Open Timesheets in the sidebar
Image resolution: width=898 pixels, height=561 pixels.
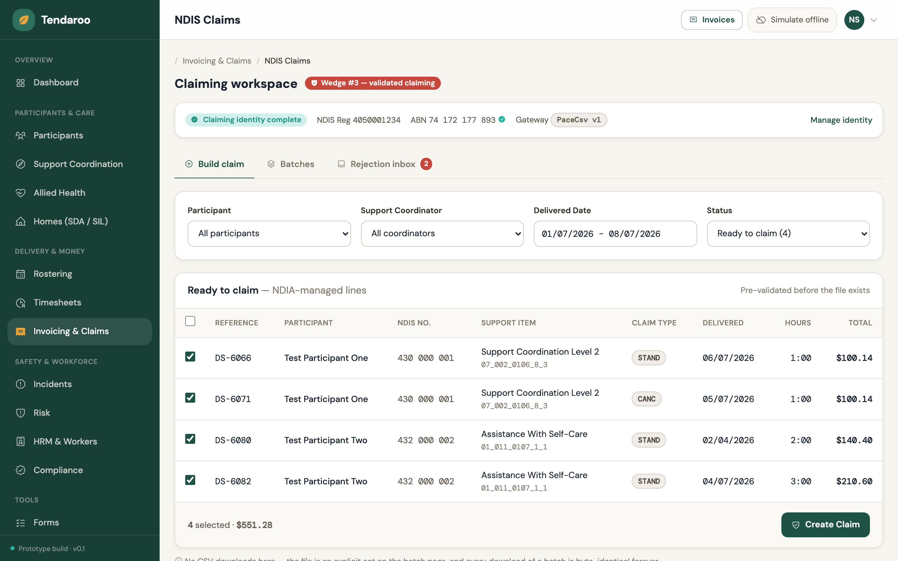80,302
